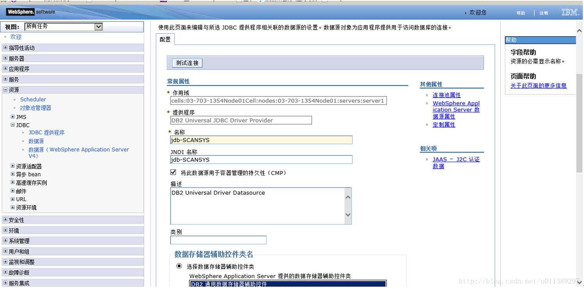The image size is (584, 289).
Task: Open the 视图 task dropdown
Action: pos(64,27)
